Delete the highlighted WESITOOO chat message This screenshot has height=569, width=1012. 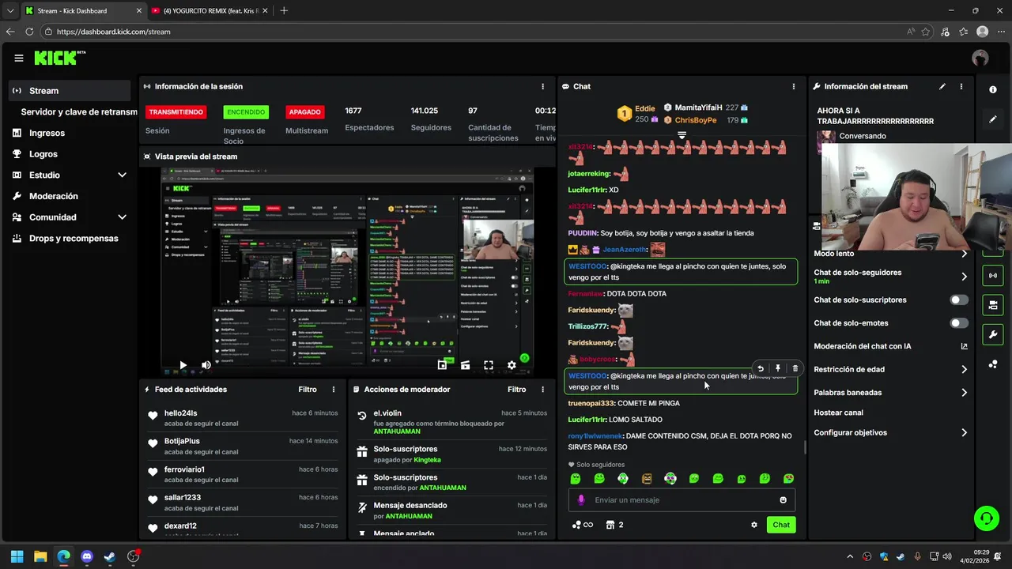pyautogui.click(x=795, y=368)
